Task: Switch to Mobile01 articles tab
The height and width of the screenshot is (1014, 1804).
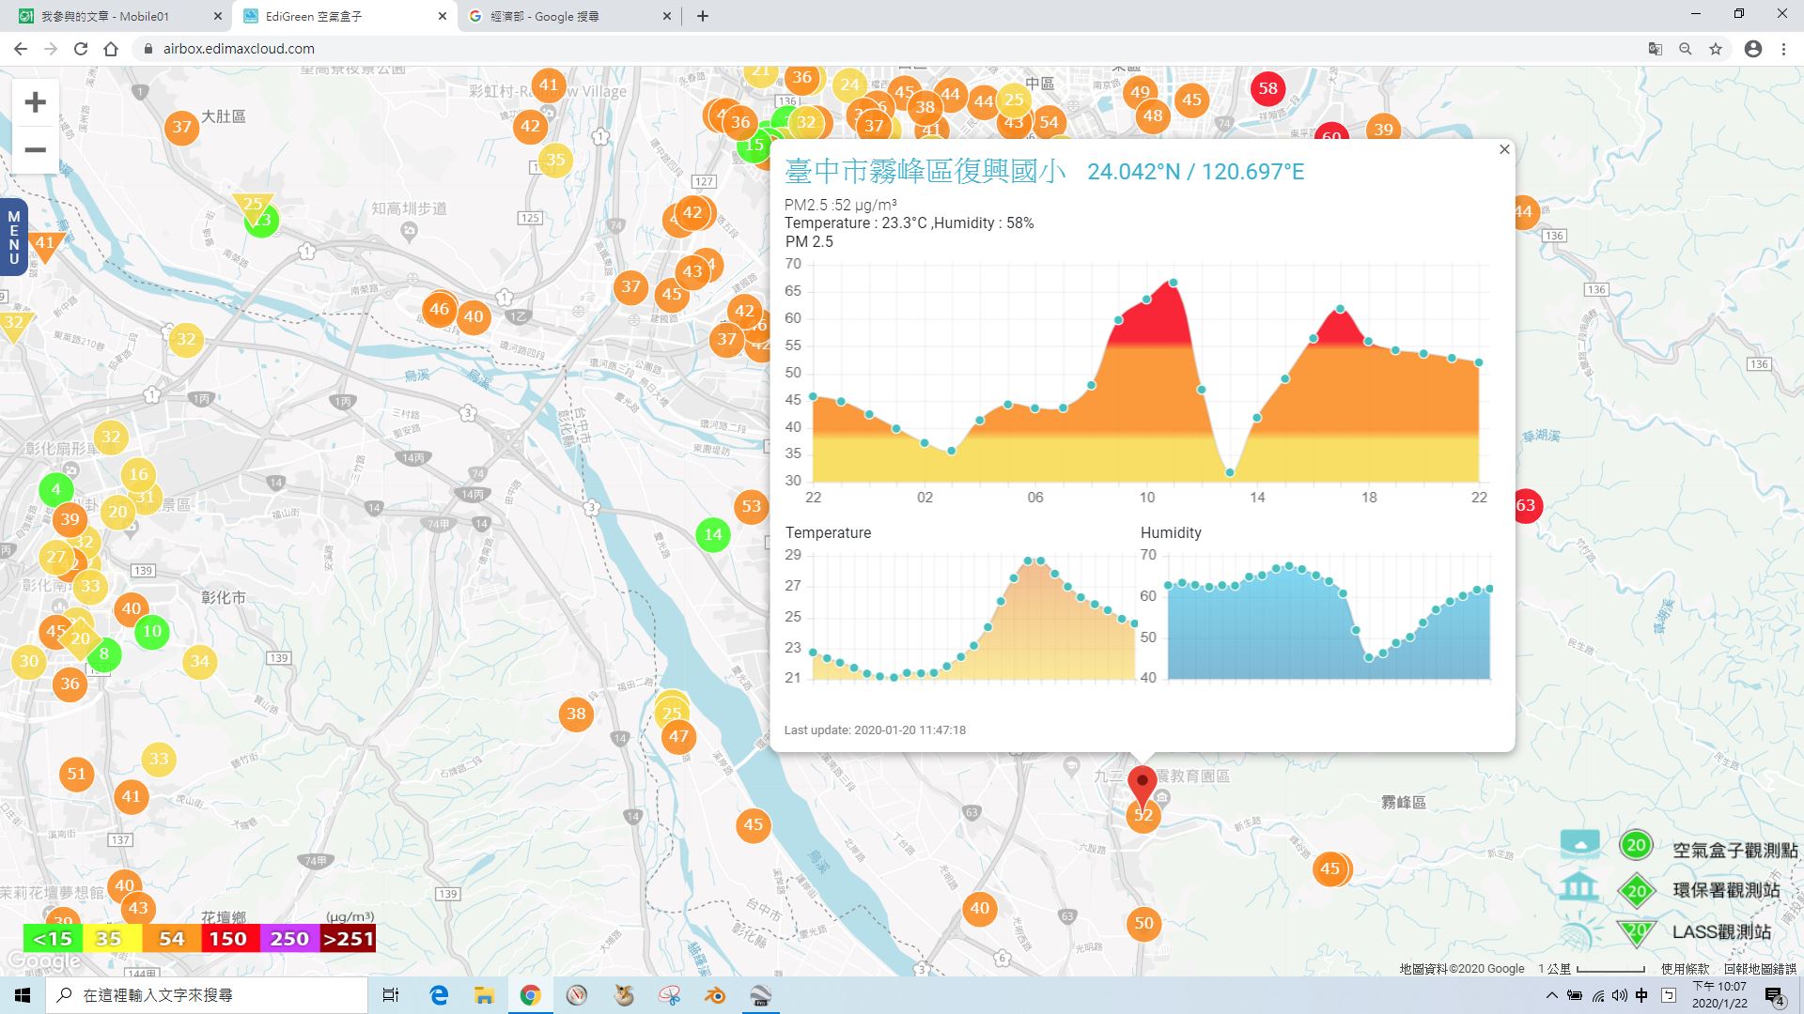Action: (x=105, y=16)
